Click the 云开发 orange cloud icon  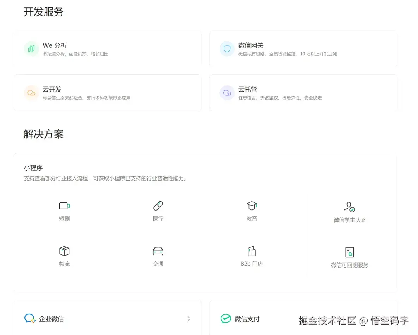pos(31,93)
